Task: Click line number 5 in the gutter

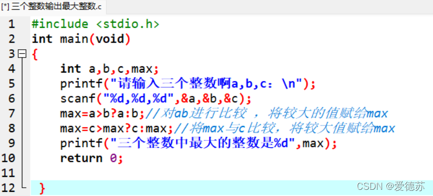Action: point(11,84)
